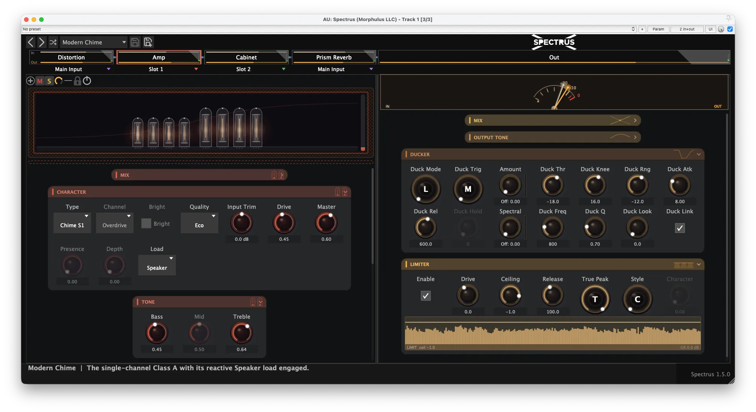Click the Duck Rel 600.0 value field
756x412 pixels.
[x=425, y=244]
